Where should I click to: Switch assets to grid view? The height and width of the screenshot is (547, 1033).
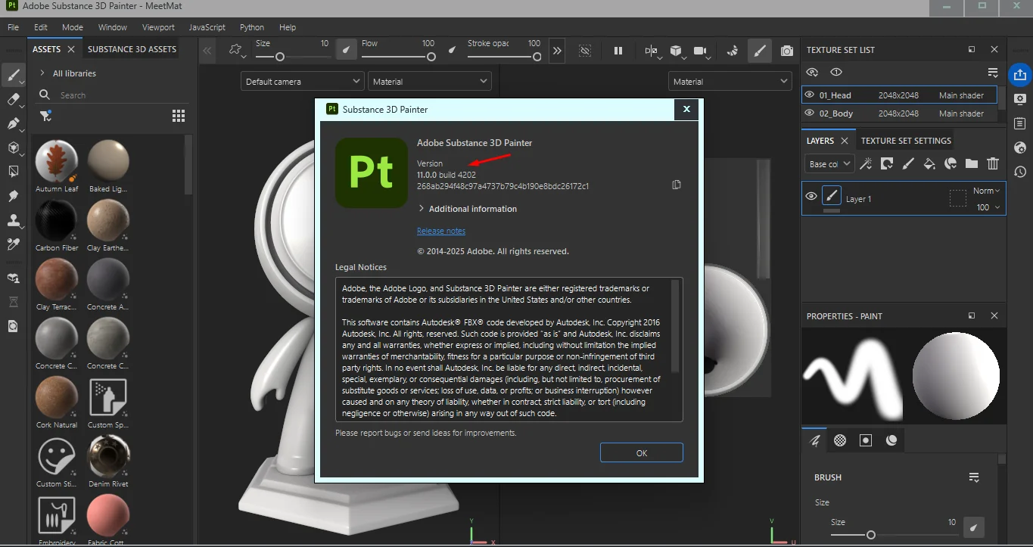coord(179,116)
